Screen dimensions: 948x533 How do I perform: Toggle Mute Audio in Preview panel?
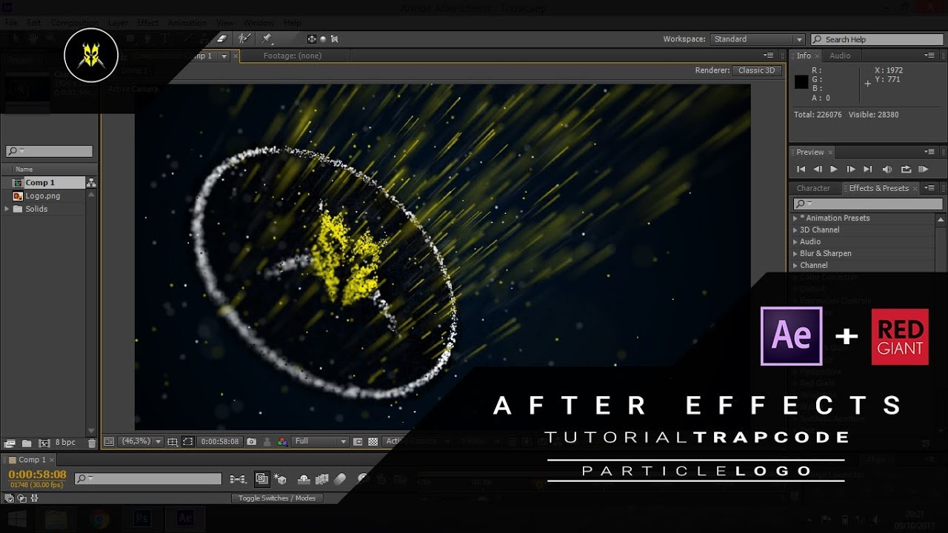(x=887, y=170)
